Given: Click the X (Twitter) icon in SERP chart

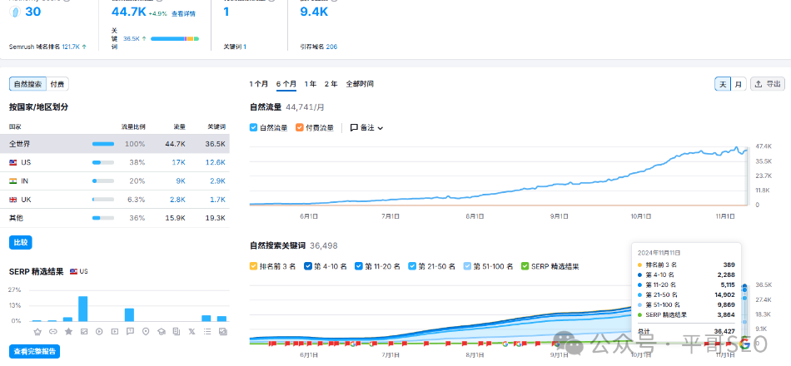Looking at the screenshot, I should click(x=192, y=331).
